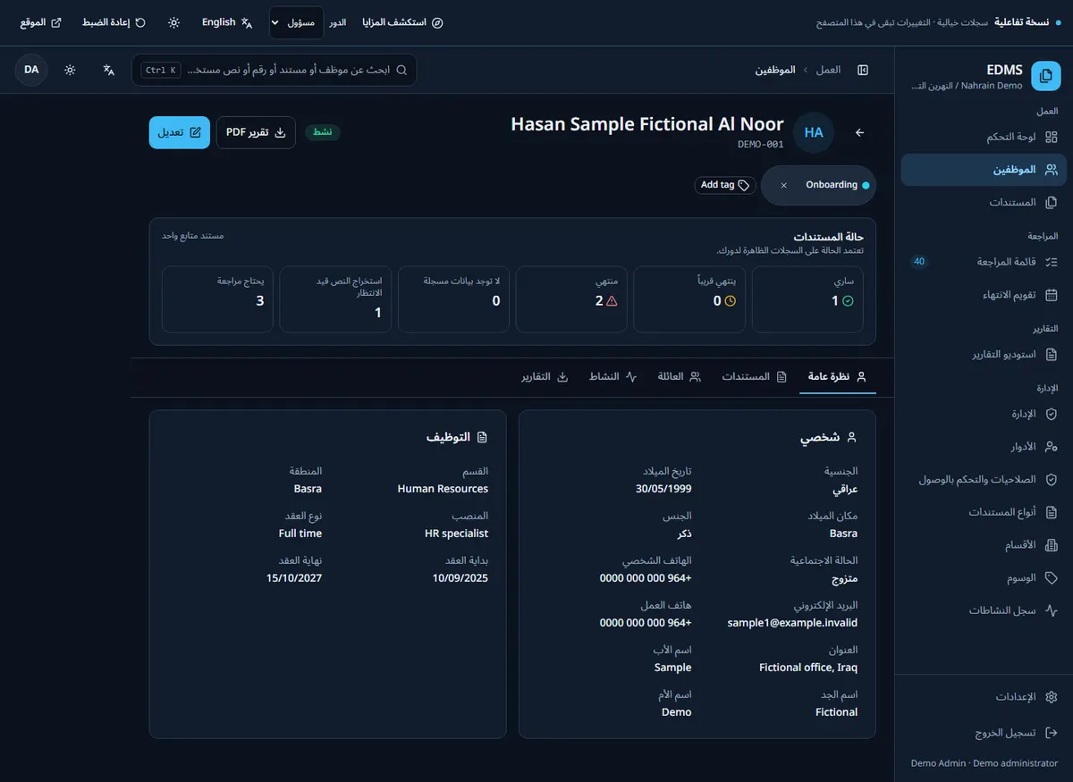Screen dimensions: 1073x782
Task: Click إعادة الضبط to reset the demo
Action: tap(114, 22)
